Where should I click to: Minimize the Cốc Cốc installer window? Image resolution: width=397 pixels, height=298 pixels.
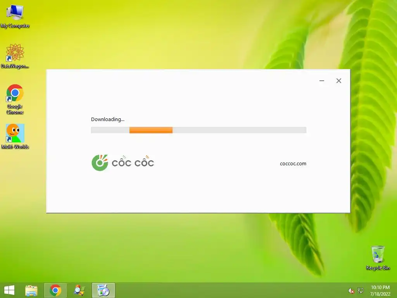coord(322,81)
